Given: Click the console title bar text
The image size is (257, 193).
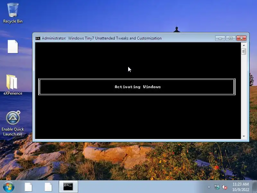Looking at the screenshot, I should coord(102,38).
